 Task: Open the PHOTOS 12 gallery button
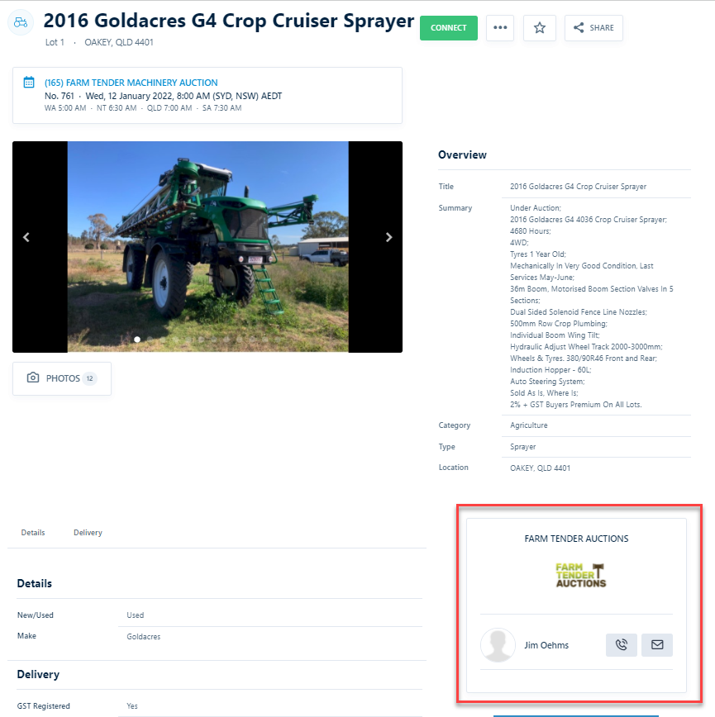(62, 378)
